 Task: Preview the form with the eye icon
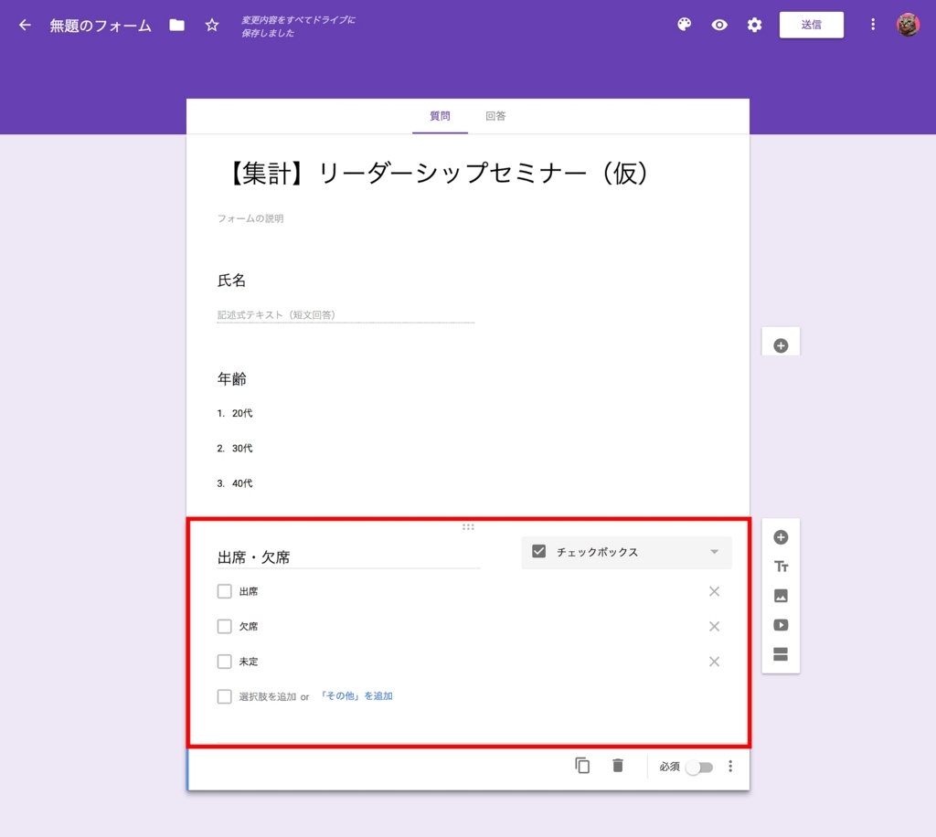[719, 25]
